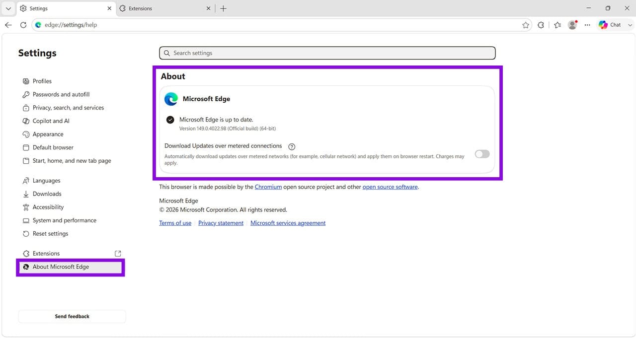Click the up-to-date checkmark icon

pyautogui.click(x=170, y=120)
